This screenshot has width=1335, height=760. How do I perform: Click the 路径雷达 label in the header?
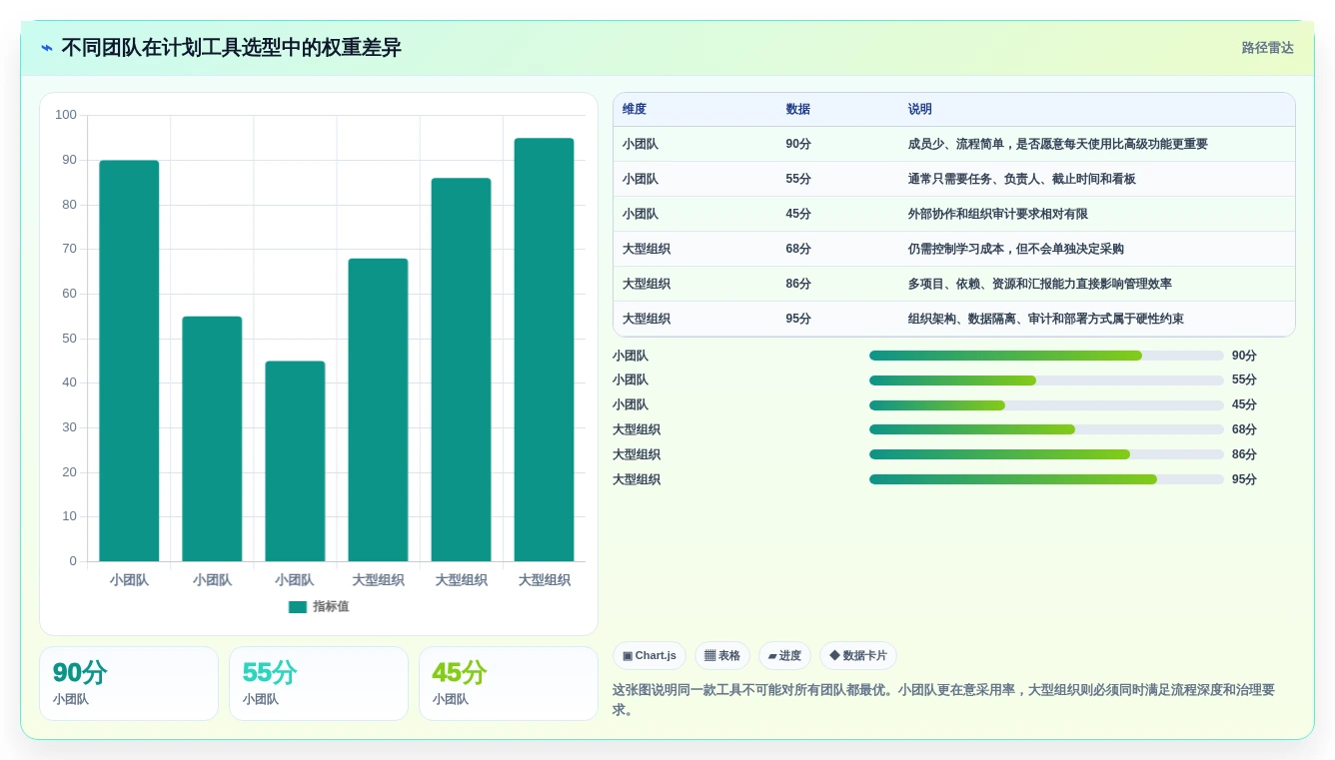pos(1268,48)
